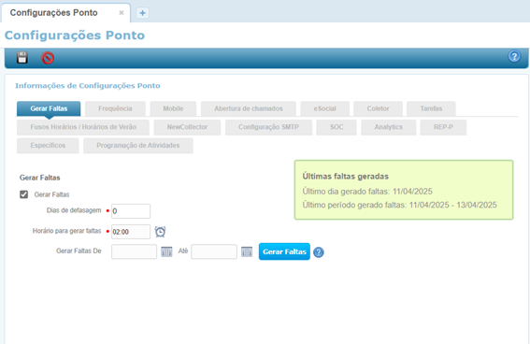Open the SOC tab
The width and height of the screenshot is (530, 344).
(337, 127)
